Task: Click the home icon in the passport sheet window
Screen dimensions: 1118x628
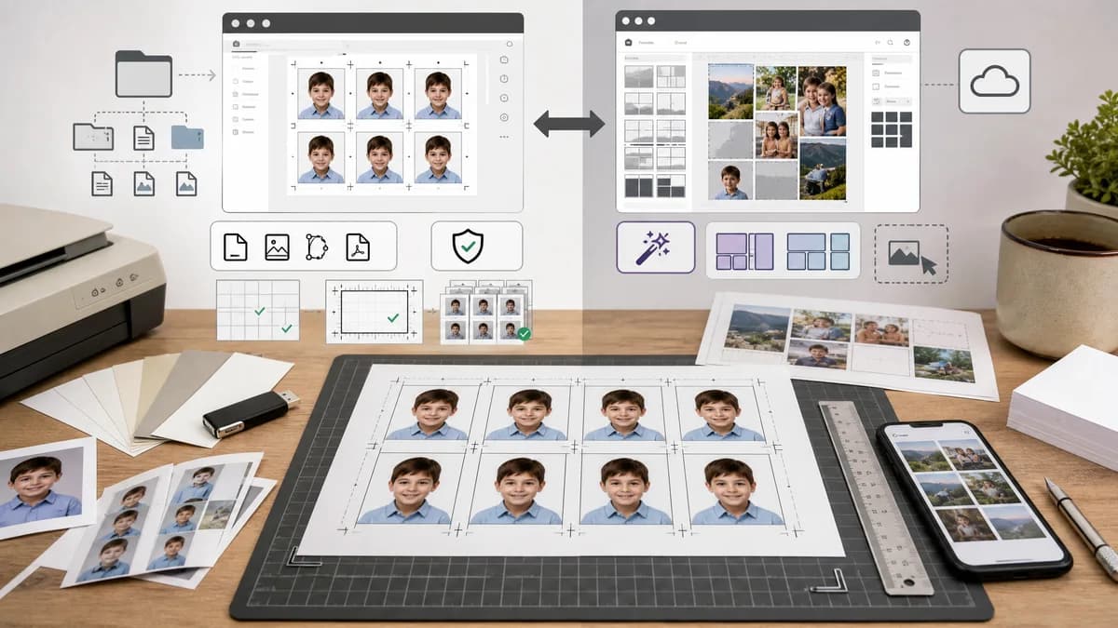Action: 237,44
